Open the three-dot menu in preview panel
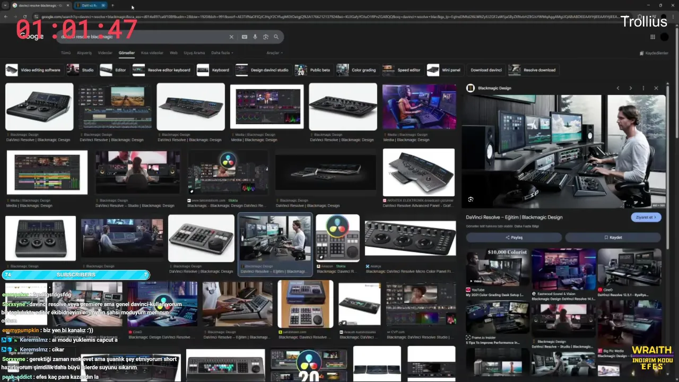The height and width of the screenshot is (382, 679). tap(643, 88)
